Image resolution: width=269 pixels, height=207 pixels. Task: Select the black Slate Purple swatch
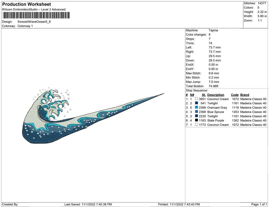[x=196, y=120]
